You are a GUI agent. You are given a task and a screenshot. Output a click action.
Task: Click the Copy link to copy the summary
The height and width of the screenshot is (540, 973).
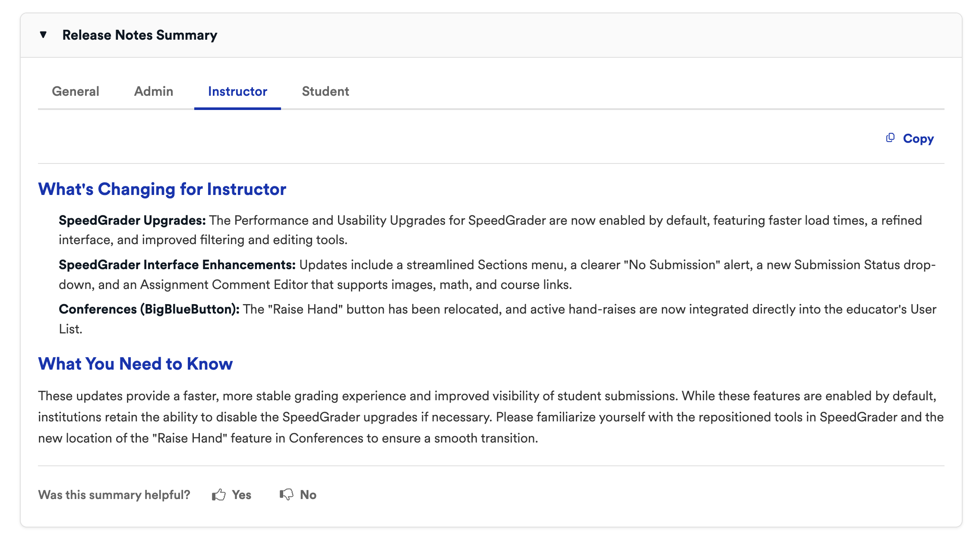918,138
